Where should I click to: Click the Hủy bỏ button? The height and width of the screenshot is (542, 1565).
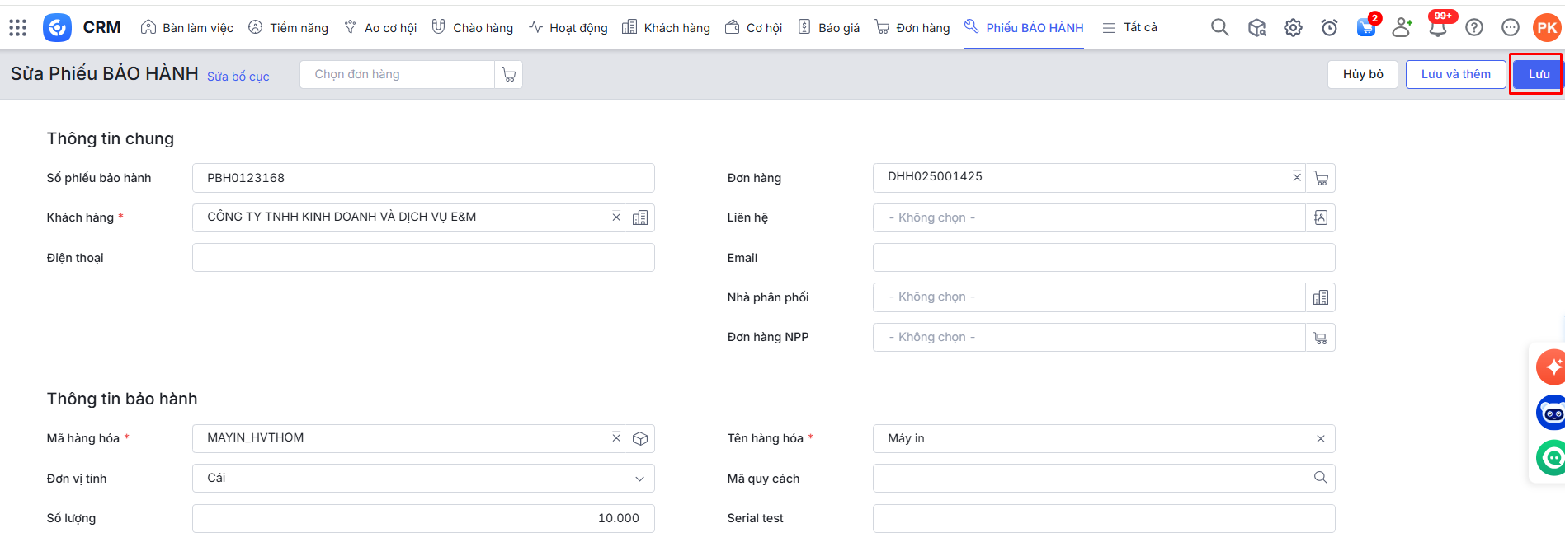tap(1362, 74)
